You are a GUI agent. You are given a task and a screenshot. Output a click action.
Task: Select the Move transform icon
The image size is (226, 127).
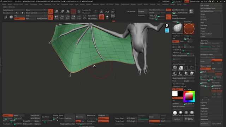[56, 12]
